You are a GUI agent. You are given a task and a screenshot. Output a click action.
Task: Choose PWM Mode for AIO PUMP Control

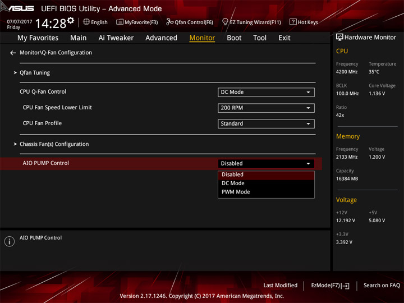tap(266, 192)
